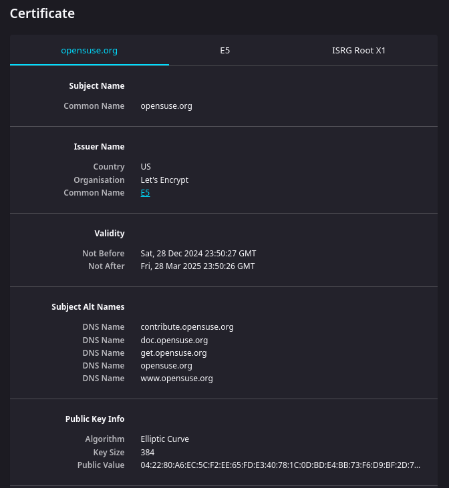
Task: Click the truncated Public Value hex string
Action: 280,465
